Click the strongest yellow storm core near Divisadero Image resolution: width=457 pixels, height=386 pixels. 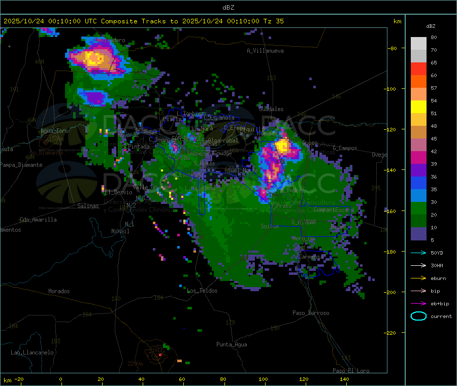pyautogui.click(x=94, y=58)
